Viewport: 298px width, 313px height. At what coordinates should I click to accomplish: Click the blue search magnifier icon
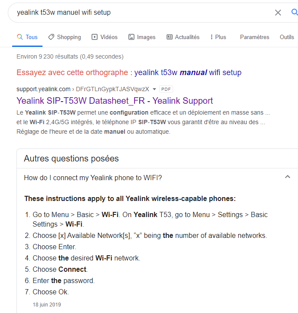tap(295, 12)
